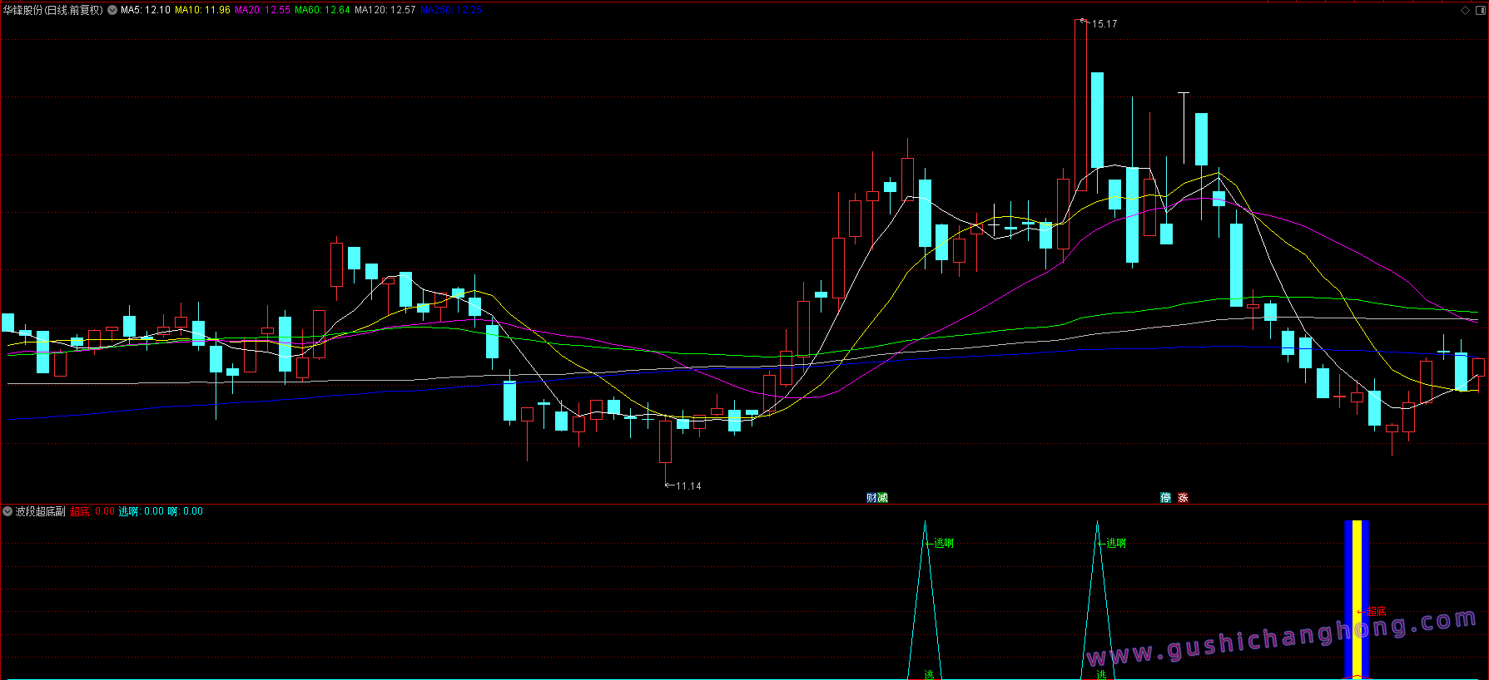Click the magenta MA20 legend label

click(262, 10)
